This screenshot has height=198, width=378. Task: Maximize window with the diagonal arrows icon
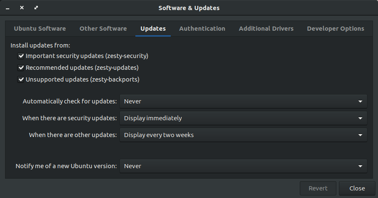click(x=36, y=8)
